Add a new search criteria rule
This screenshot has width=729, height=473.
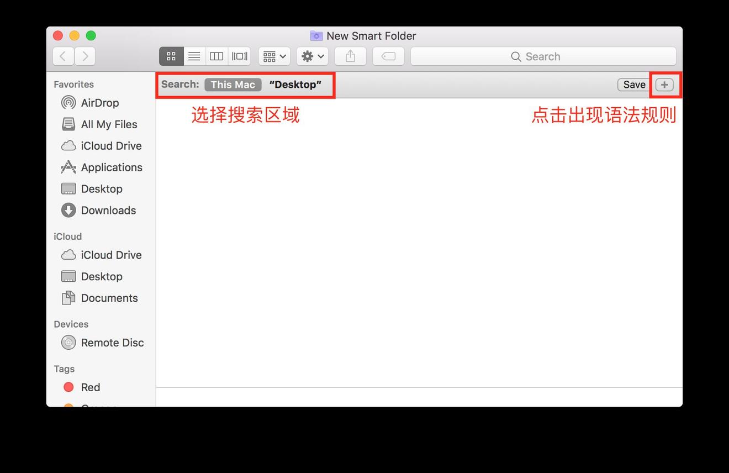[664, 84]
